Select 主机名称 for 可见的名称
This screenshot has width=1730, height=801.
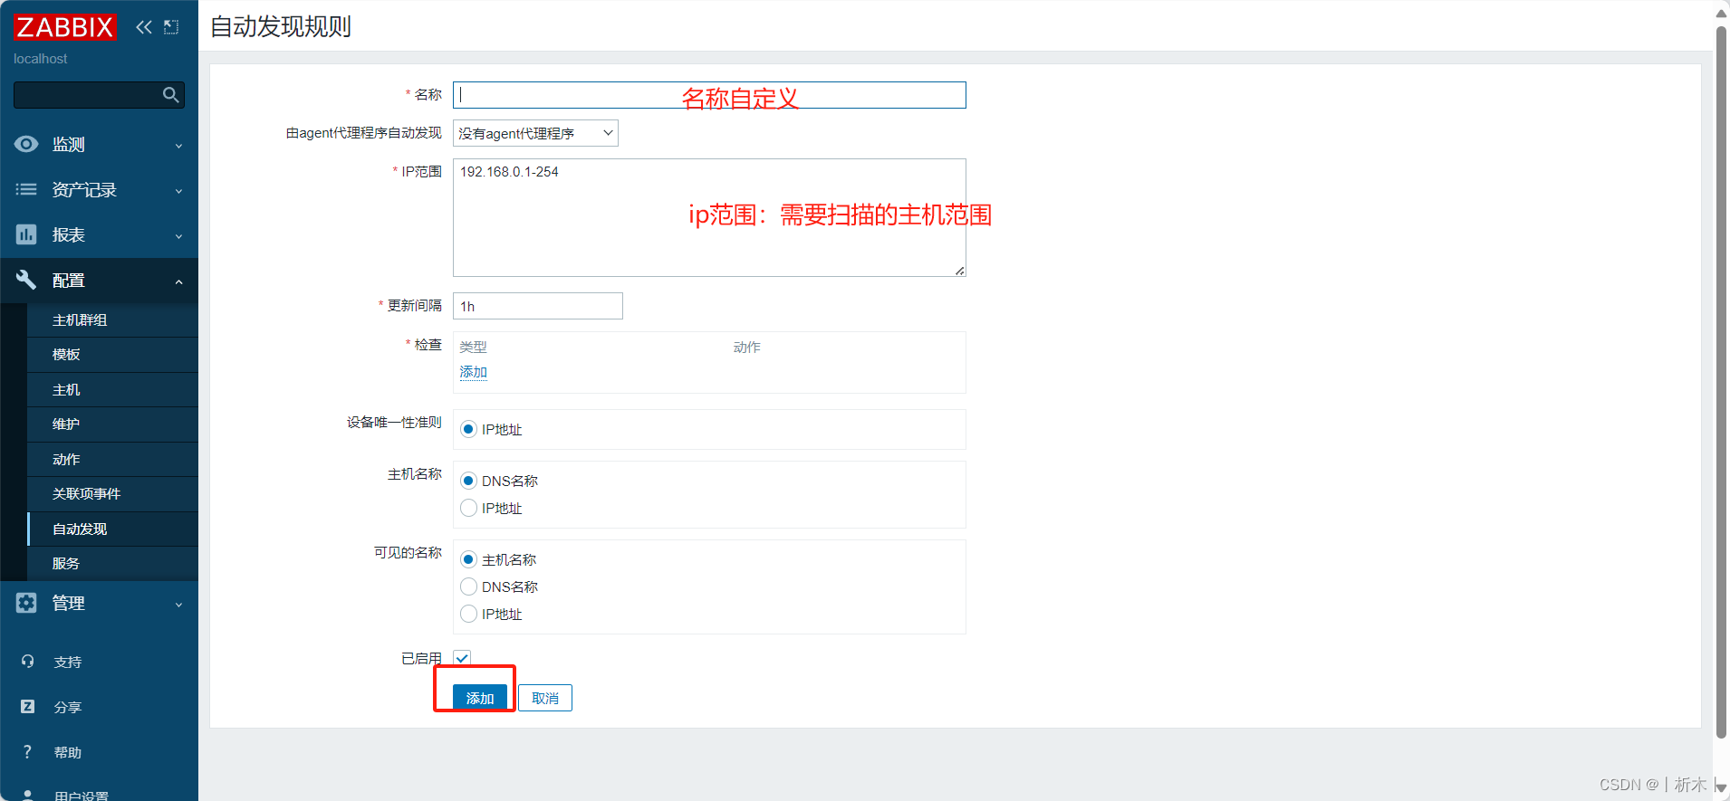tap(468, 559)
